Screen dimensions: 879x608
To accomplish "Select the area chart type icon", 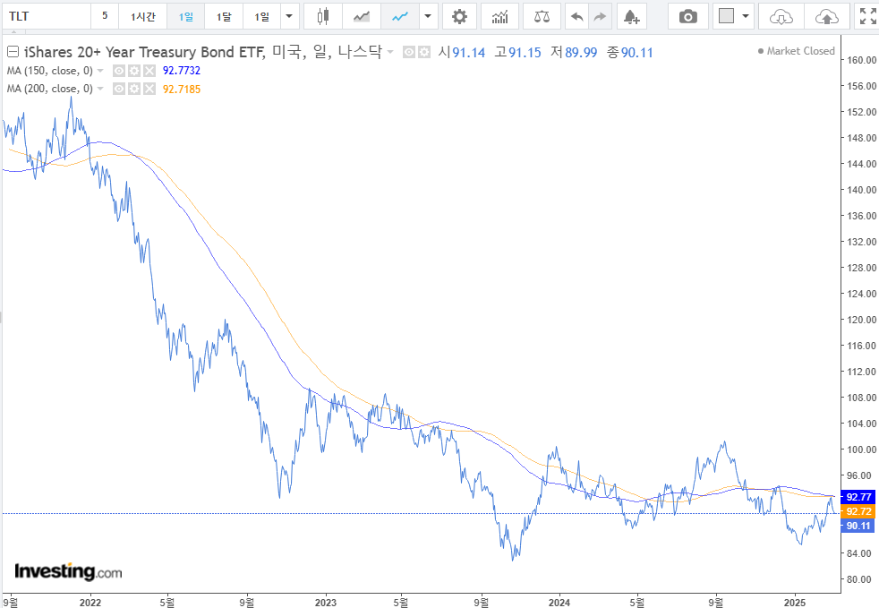I will tap(362, 16).
